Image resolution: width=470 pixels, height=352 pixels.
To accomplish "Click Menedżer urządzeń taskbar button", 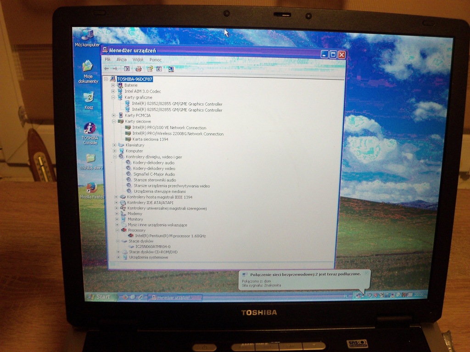I will [175, 297].
